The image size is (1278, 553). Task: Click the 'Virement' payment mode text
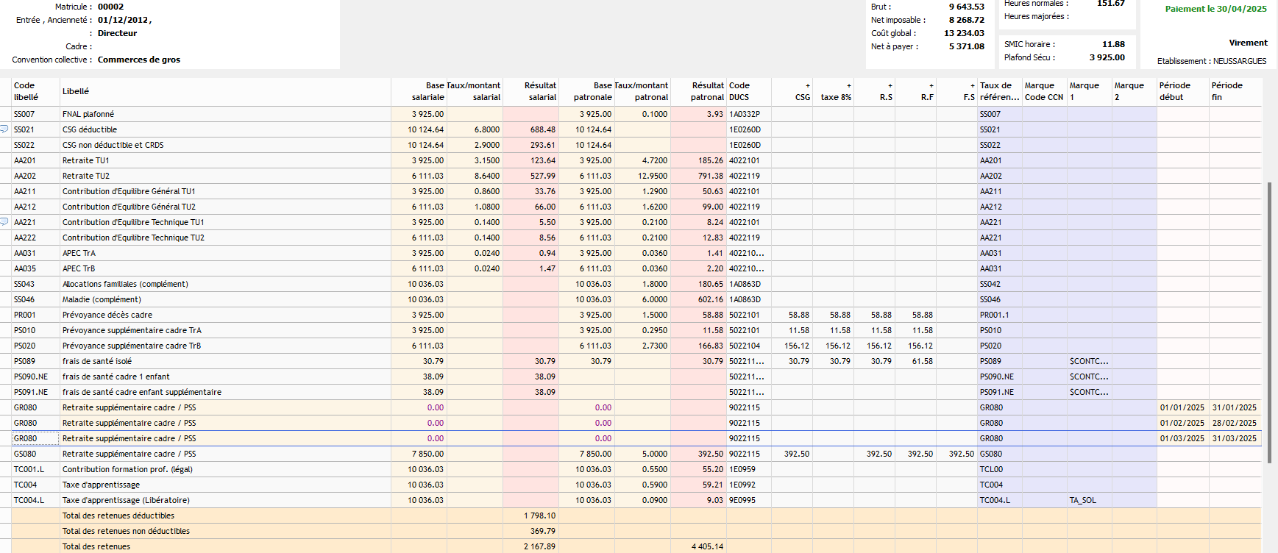[1248, 43]
